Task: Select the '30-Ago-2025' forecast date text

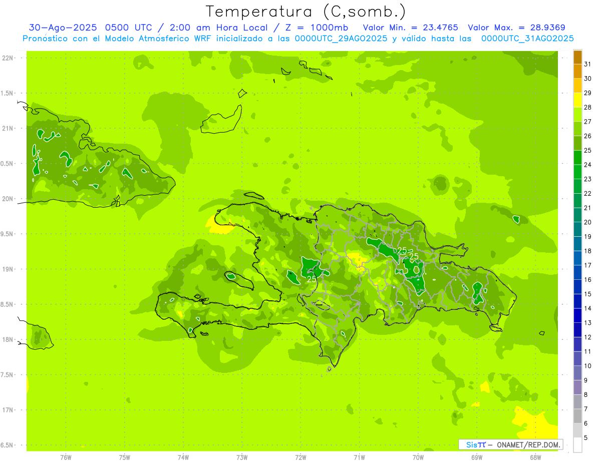Action: (x=63, y=28)
